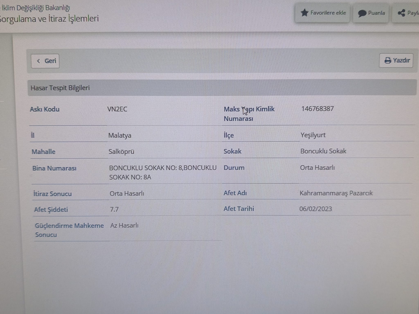
Task: Click the Durum value Orta Hasarlı
Action: pyautogui.click(x=317, y=168)
